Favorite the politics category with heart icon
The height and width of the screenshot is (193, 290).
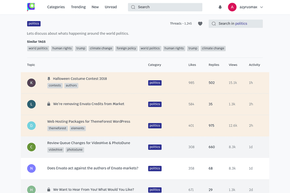(x=200, y=24)
